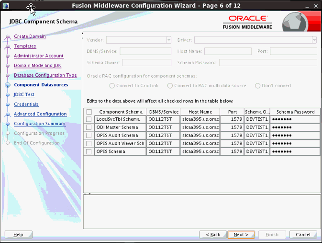Select the Don't convert radio button
Screen dimensions: 322x243
[257, 86]
